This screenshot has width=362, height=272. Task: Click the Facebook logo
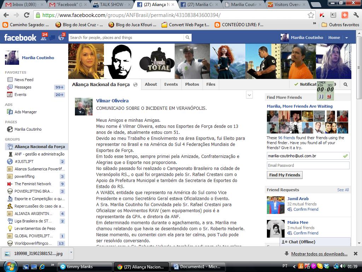click(20, 38)
